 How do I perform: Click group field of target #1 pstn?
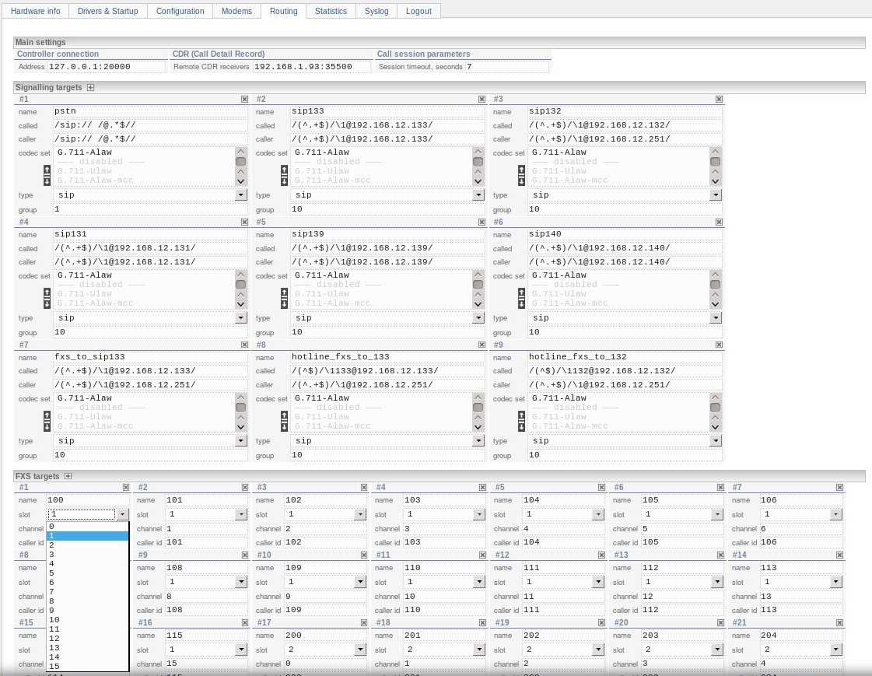coord(150,209)
